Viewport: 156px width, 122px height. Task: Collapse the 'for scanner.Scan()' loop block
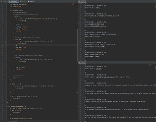7,11
